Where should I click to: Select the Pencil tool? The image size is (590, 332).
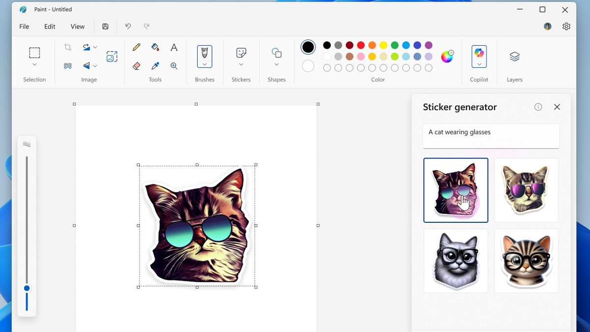[x=137, y=47]
